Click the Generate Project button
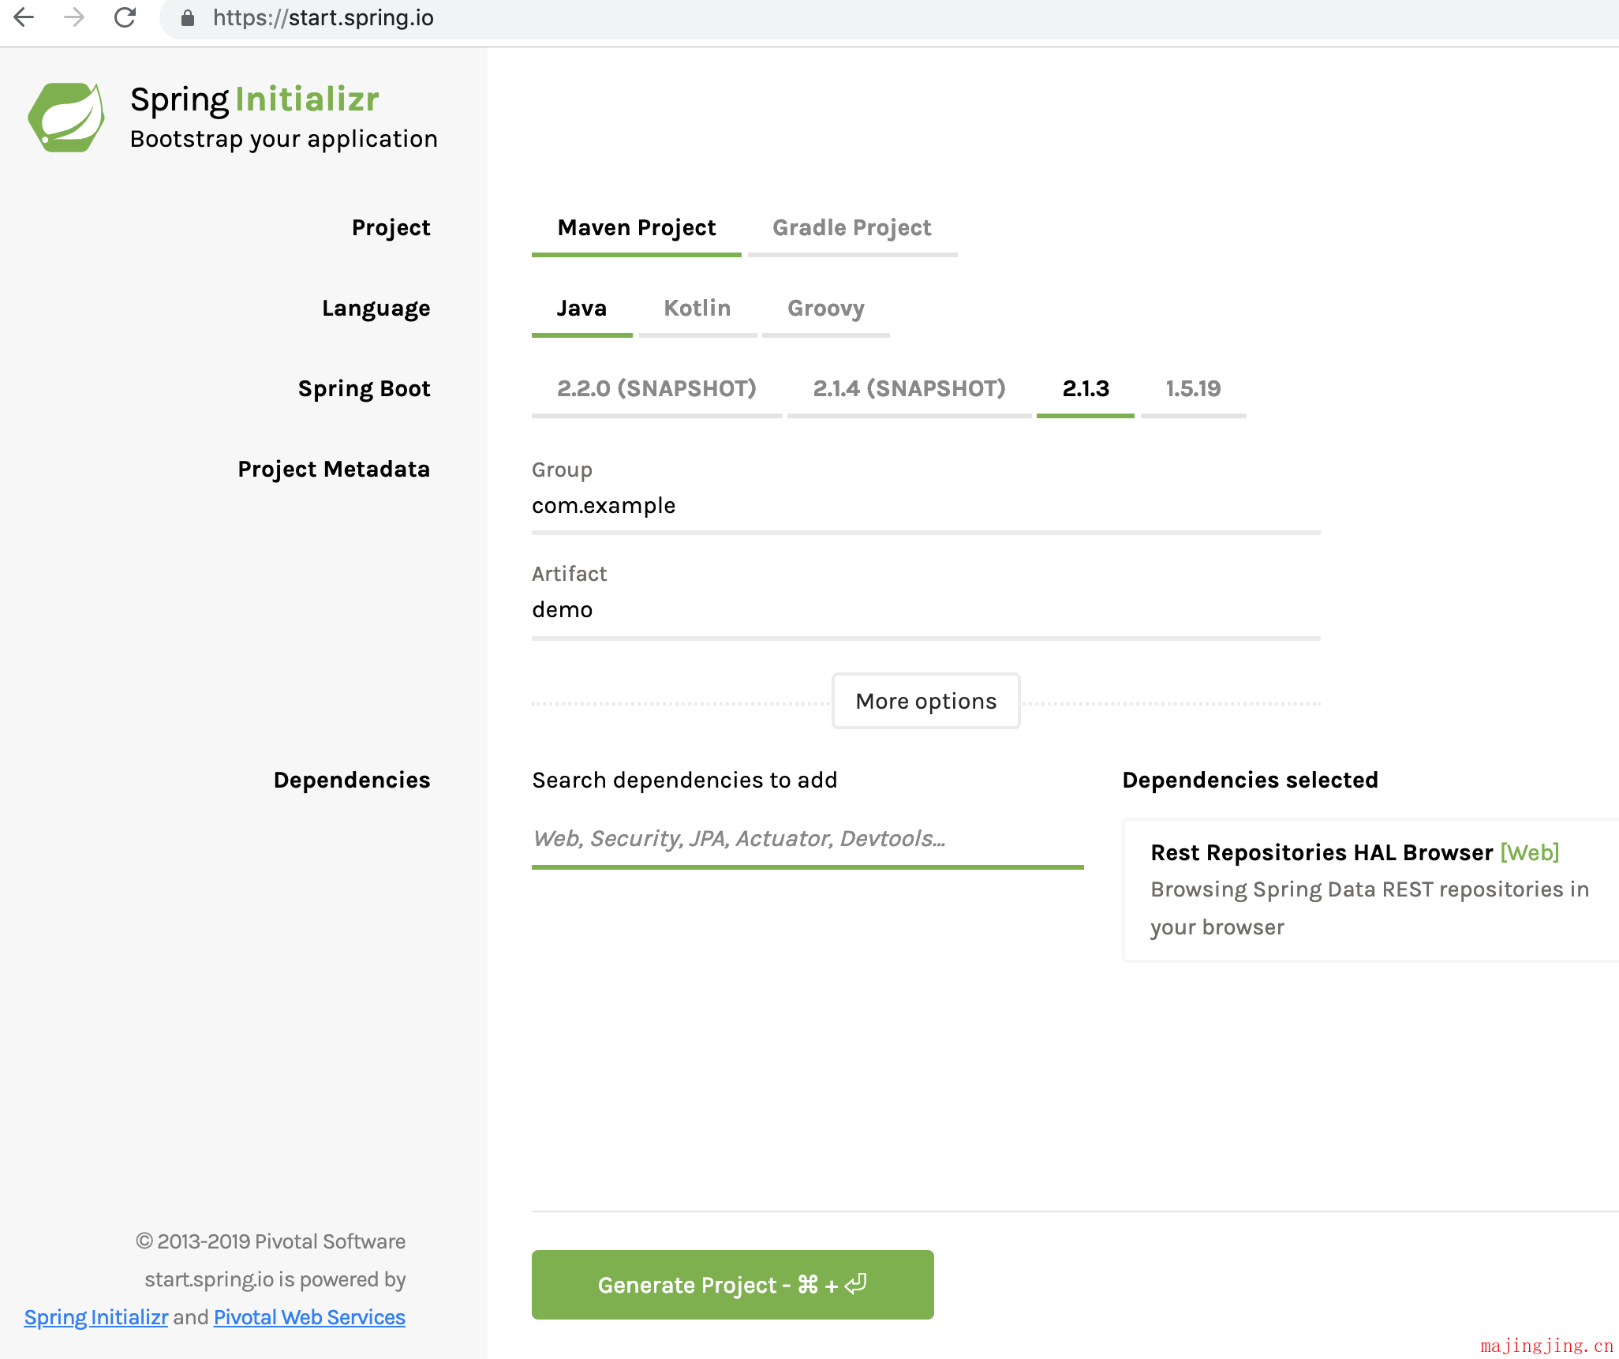Image resolution: width=1619 pixels, height=1359 pixels. (x=733, y=1285)
